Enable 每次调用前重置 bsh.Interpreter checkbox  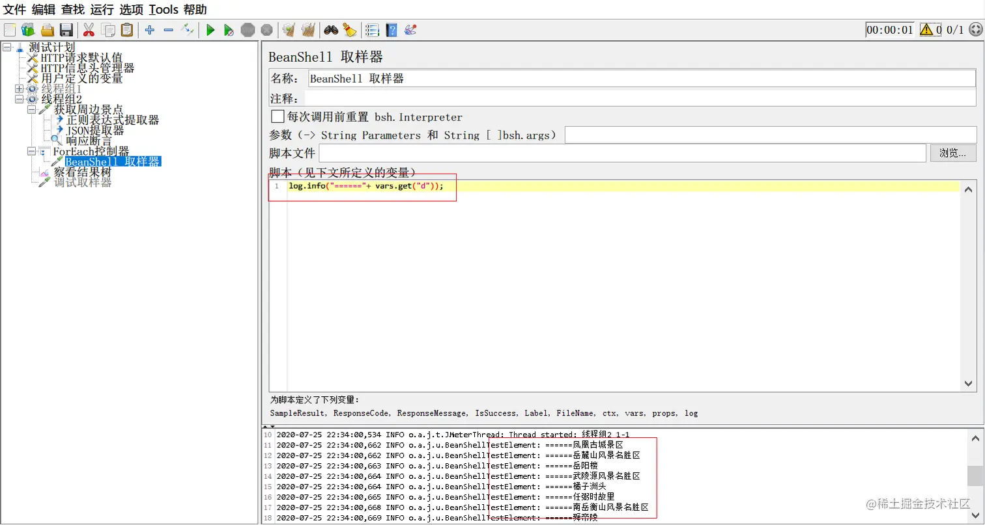276,117
